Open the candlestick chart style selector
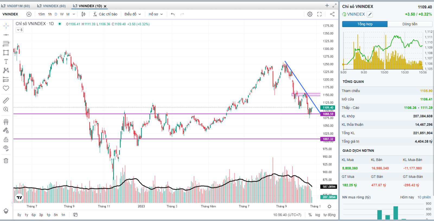 (84, 14)
